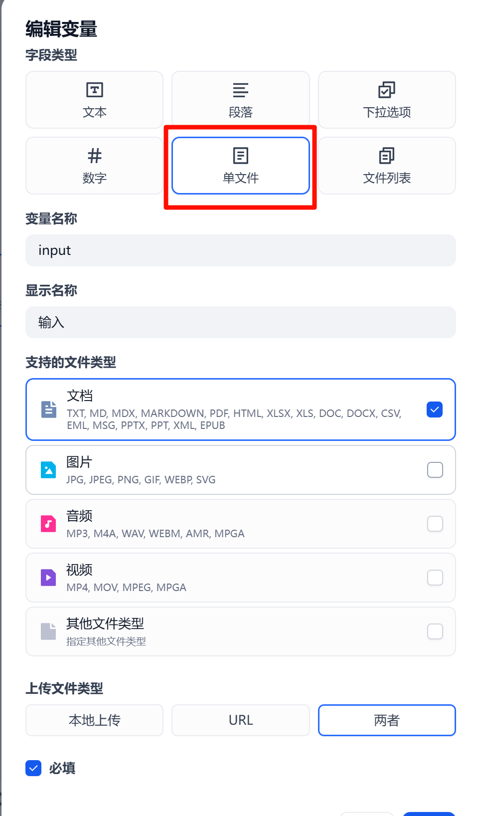477x816 pixels.
Task: Select 本地上传 local upload option
Action: pyautogui.click(x=94, y=720)
